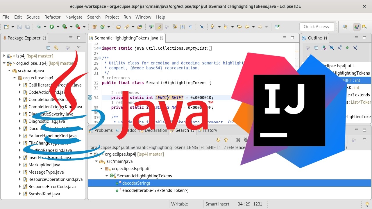Screen dimensions: 372x209
Task: Click the Previous Annotation arrow icon
Action: click(x=226, y=27)
